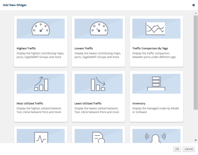Select the Lowest Traffic gauge icon
198x155 pixels.
click(x=99, y=28)
